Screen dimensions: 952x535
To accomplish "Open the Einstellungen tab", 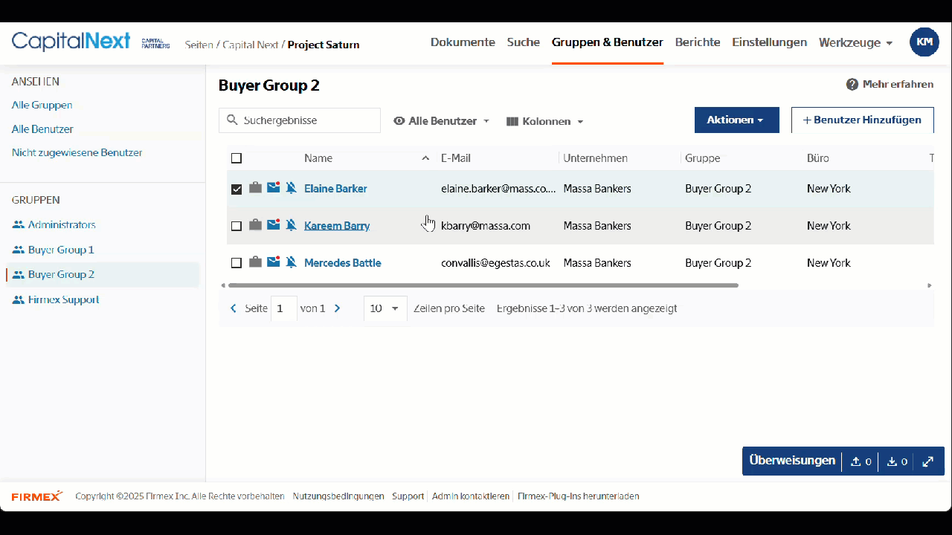I will [769, 42].
